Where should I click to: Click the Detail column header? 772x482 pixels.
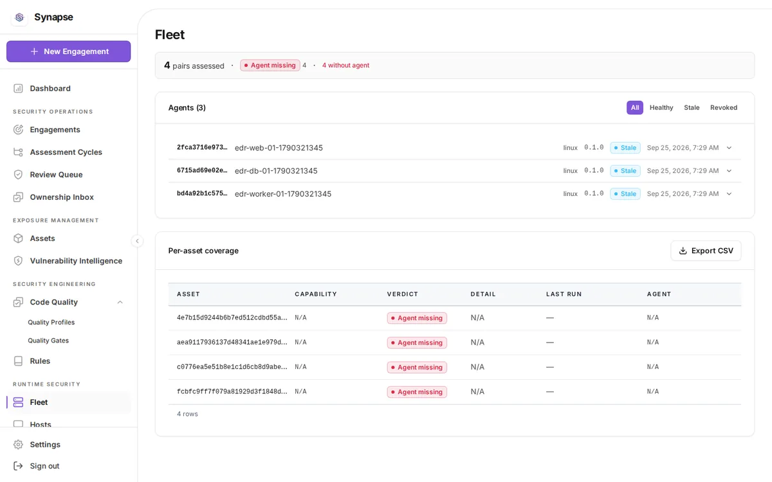[x=483, y=294]
